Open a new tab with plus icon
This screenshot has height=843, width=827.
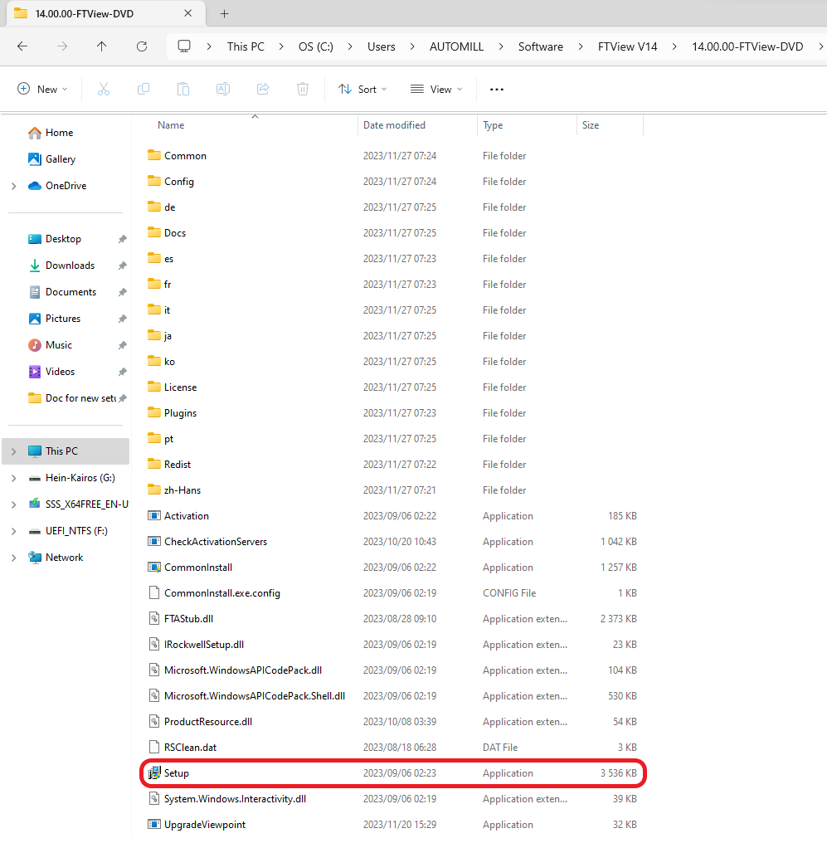click(225, 13)
